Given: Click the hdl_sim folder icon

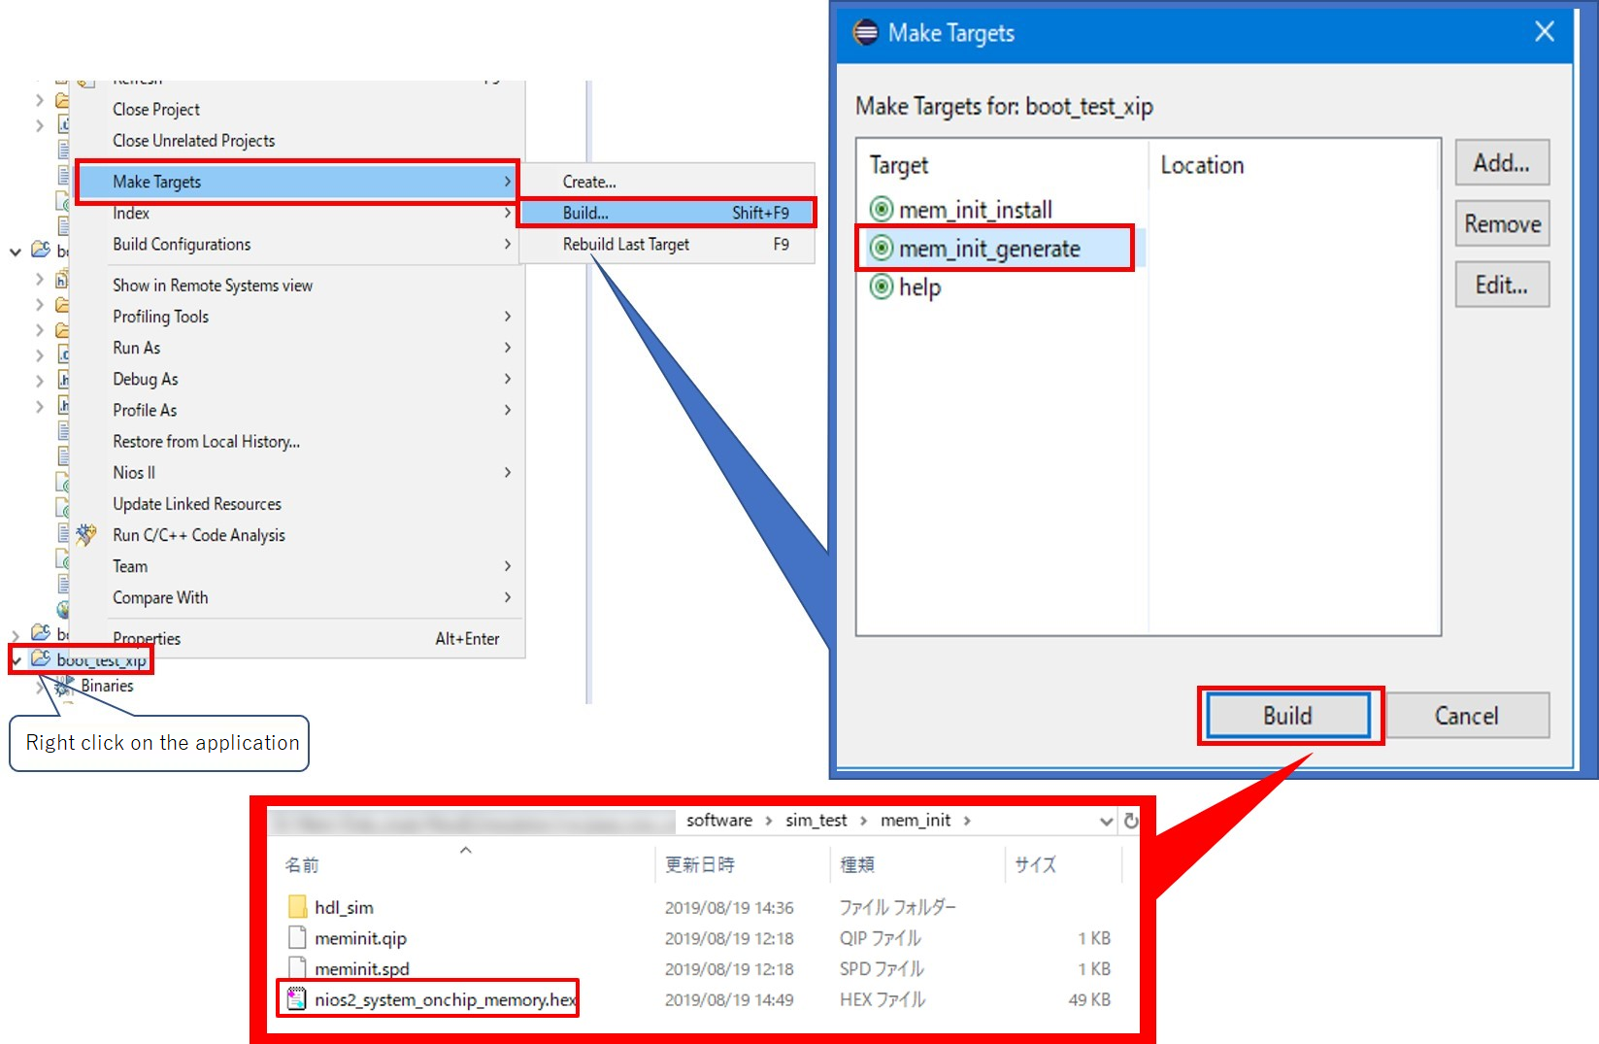Looking at the screenshot, I should point(298,907).
